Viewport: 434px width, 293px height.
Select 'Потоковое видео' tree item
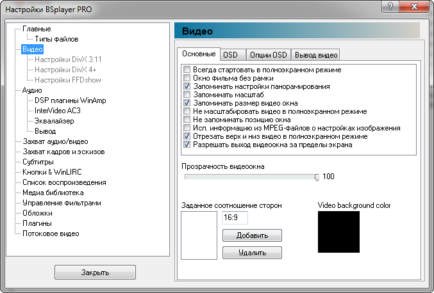pyautogui.click(x=51, y=234)
